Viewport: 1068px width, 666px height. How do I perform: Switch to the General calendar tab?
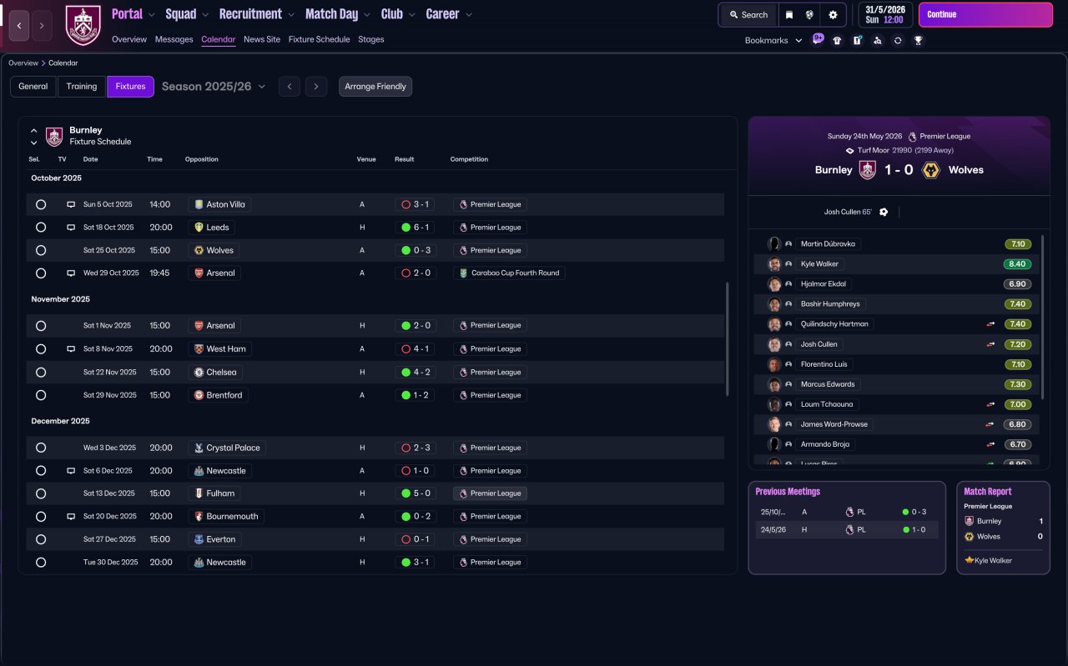tap(33, 87)
